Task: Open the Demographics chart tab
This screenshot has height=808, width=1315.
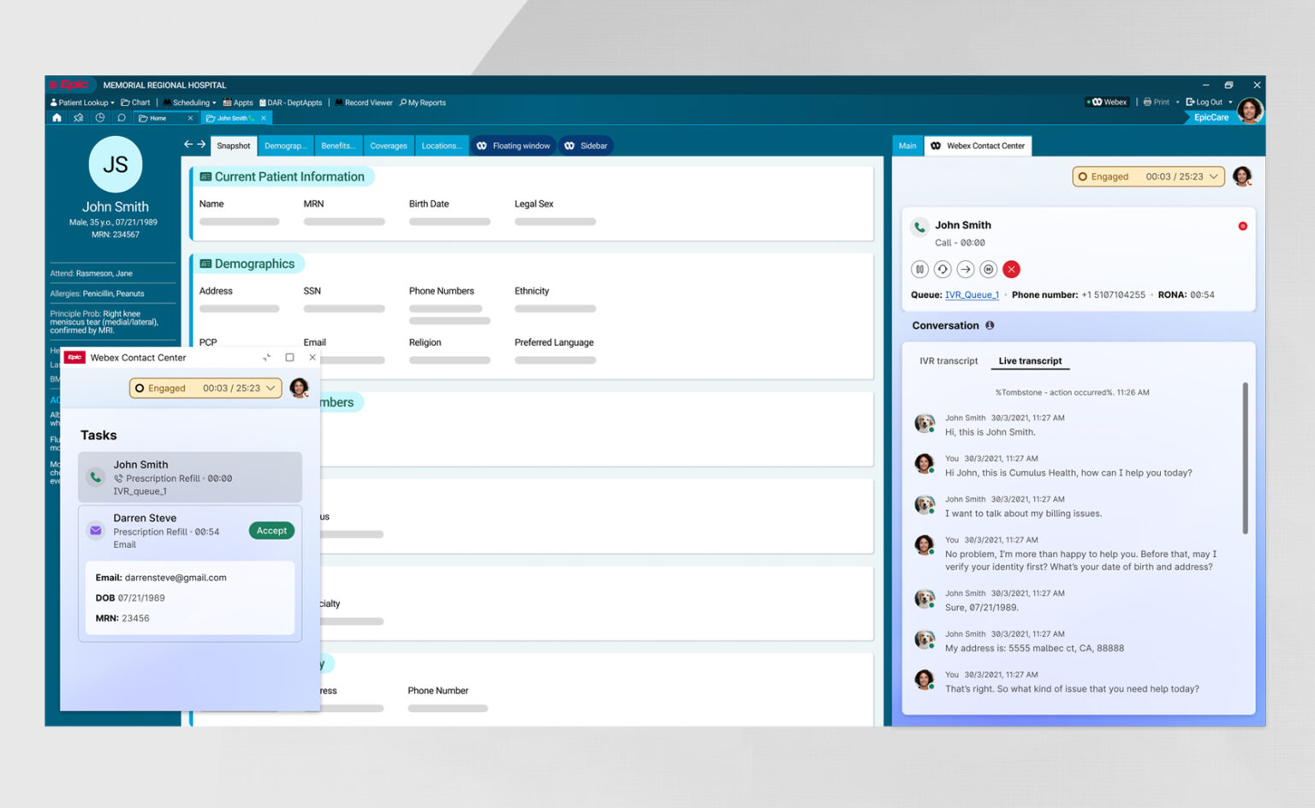Action: (286, 146)
